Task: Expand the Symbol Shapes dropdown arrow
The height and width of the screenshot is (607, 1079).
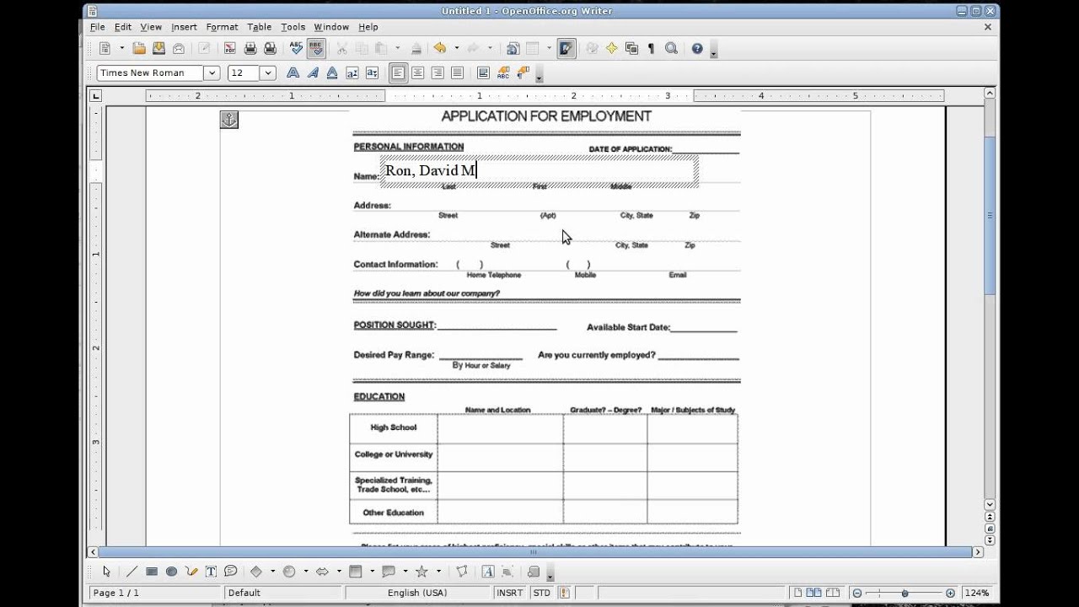Action: (x=305, y=572)
